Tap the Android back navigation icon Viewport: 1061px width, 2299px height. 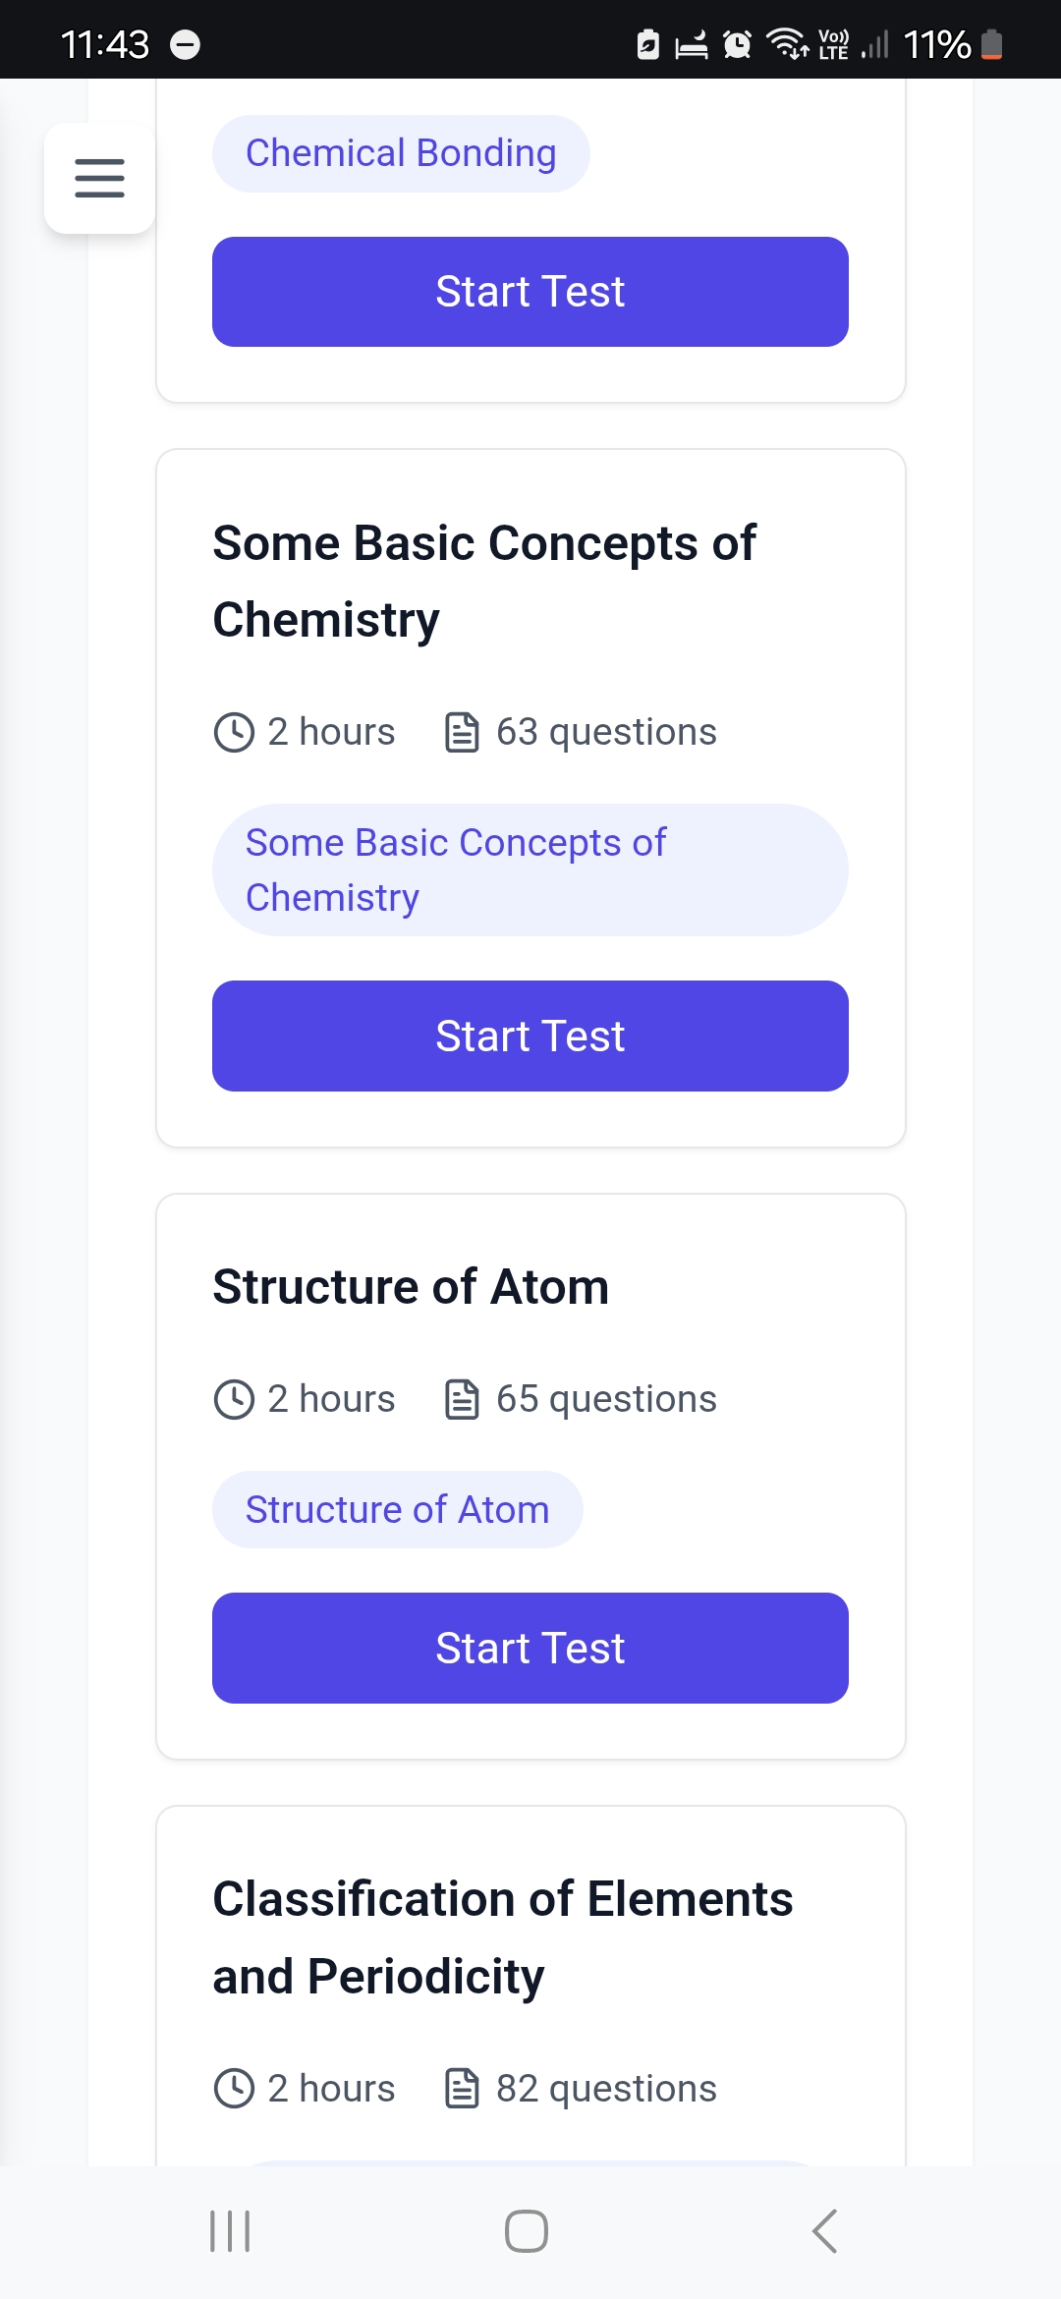[x=825, y=2231]
